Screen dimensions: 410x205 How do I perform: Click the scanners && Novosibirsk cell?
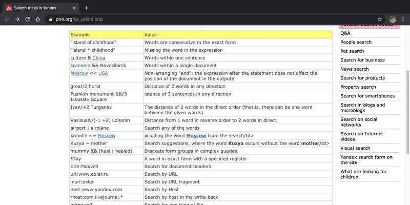coord(107,66)
